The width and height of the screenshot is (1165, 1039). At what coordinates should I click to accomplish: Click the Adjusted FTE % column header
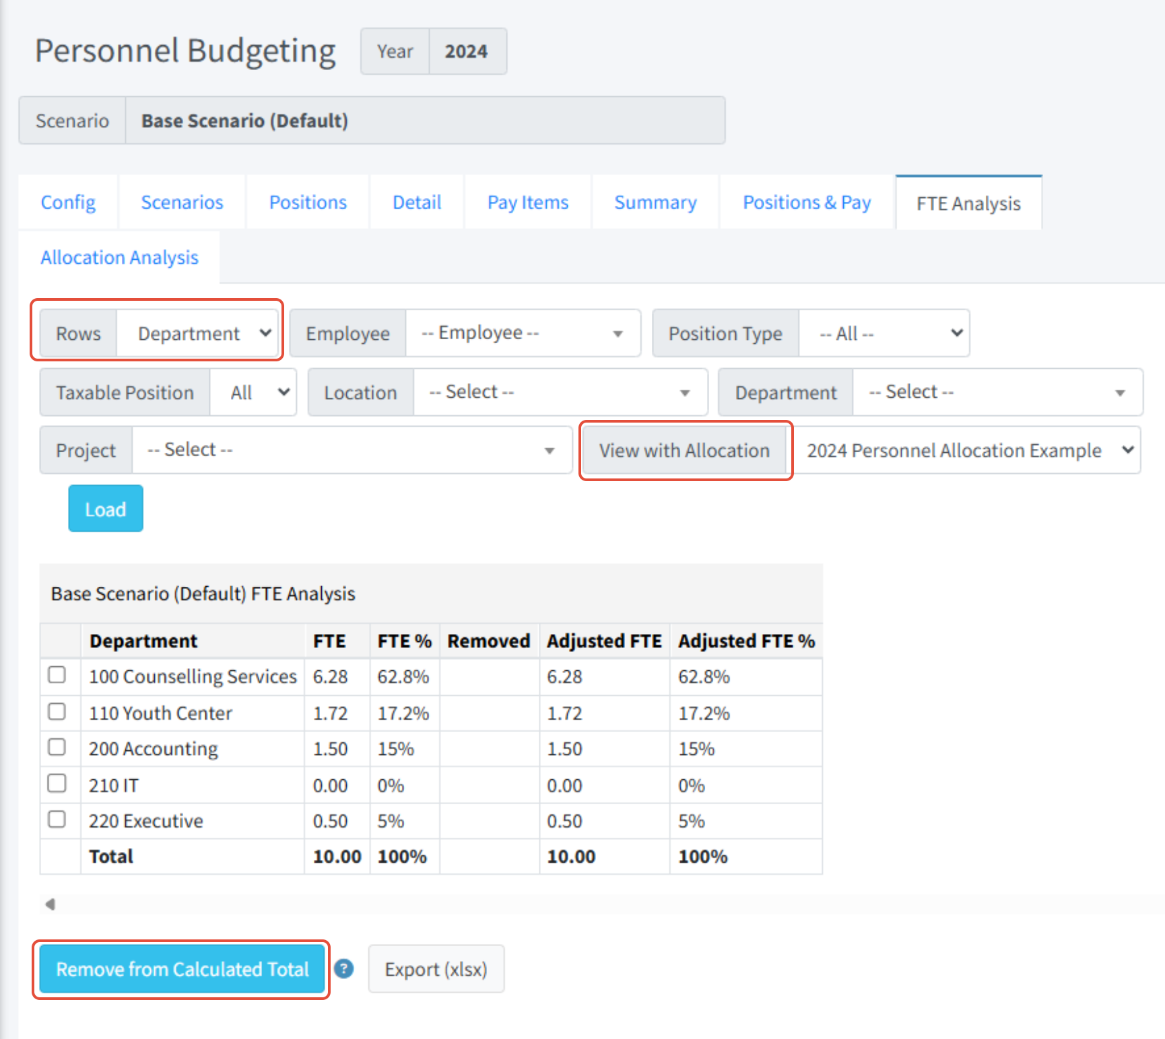click(746, 641)
